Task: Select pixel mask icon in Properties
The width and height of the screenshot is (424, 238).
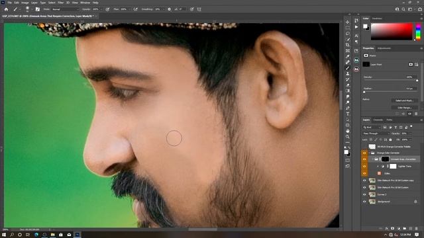Action: (411, 64)
